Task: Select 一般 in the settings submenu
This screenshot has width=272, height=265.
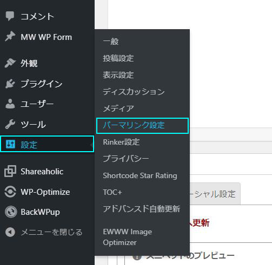Action: pos(110,42)
